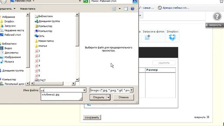Select Библиотеки item in file list
Image resolution: width=224 pixels, height=126 pixels.
coord(44,16)
